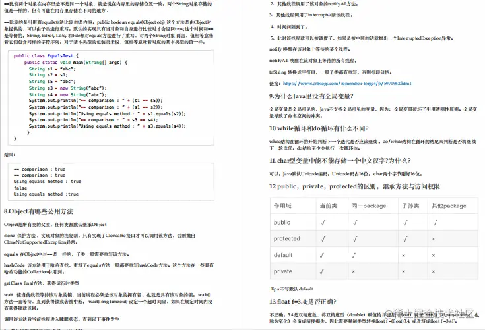
Task: Click heading "12.public, private, protected的区别"
Action: tap(354, 186)
